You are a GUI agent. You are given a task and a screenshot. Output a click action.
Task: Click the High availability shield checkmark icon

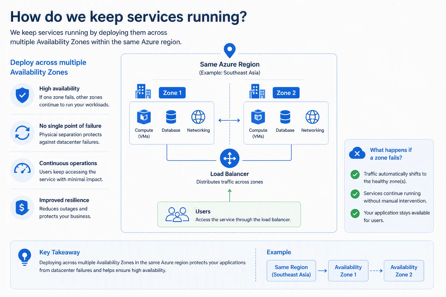point(22,95)
